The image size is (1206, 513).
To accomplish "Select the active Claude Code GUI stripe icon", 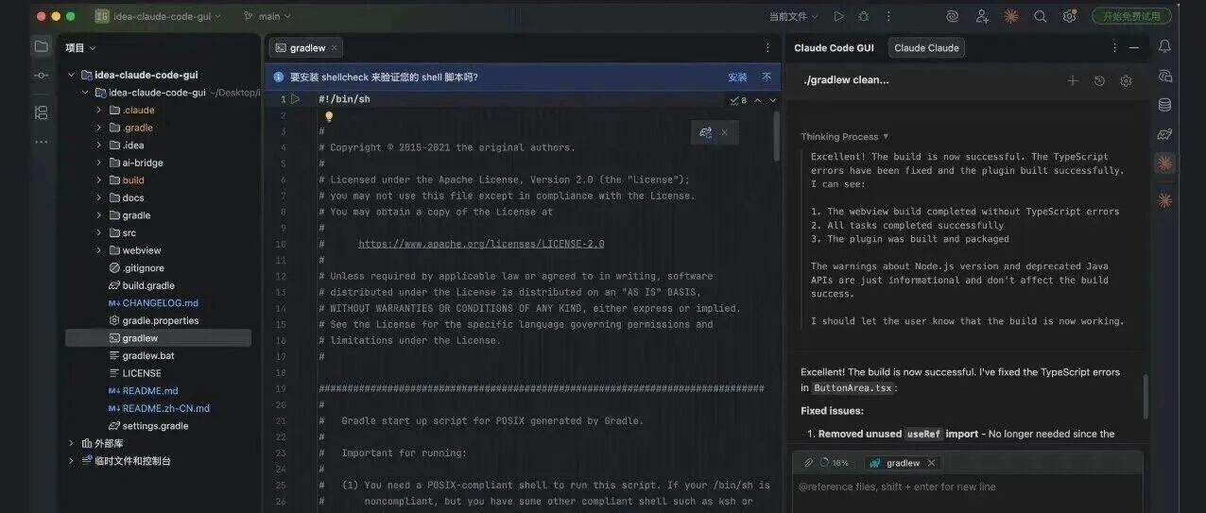I will [x=1164, y=163].
